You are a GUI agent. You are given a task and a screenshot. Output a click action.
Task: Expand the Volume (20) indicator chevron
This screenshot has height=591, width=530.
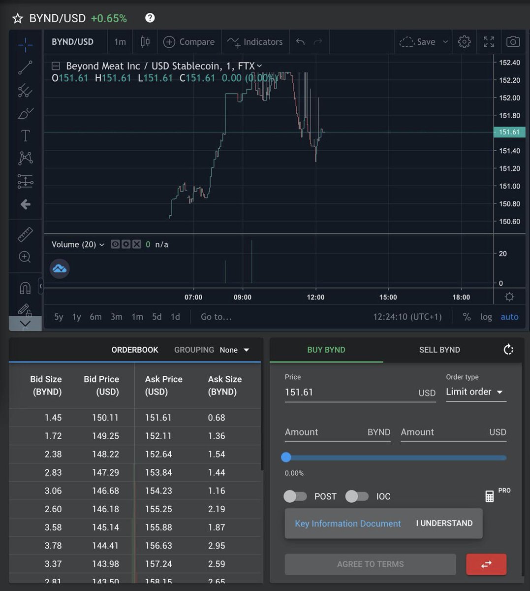point(102,245)
